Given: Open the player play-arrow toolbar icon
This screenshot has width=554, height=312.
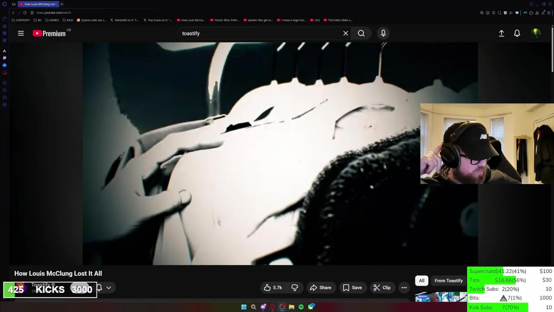Looking at the screenshot, I should (511, 13).
